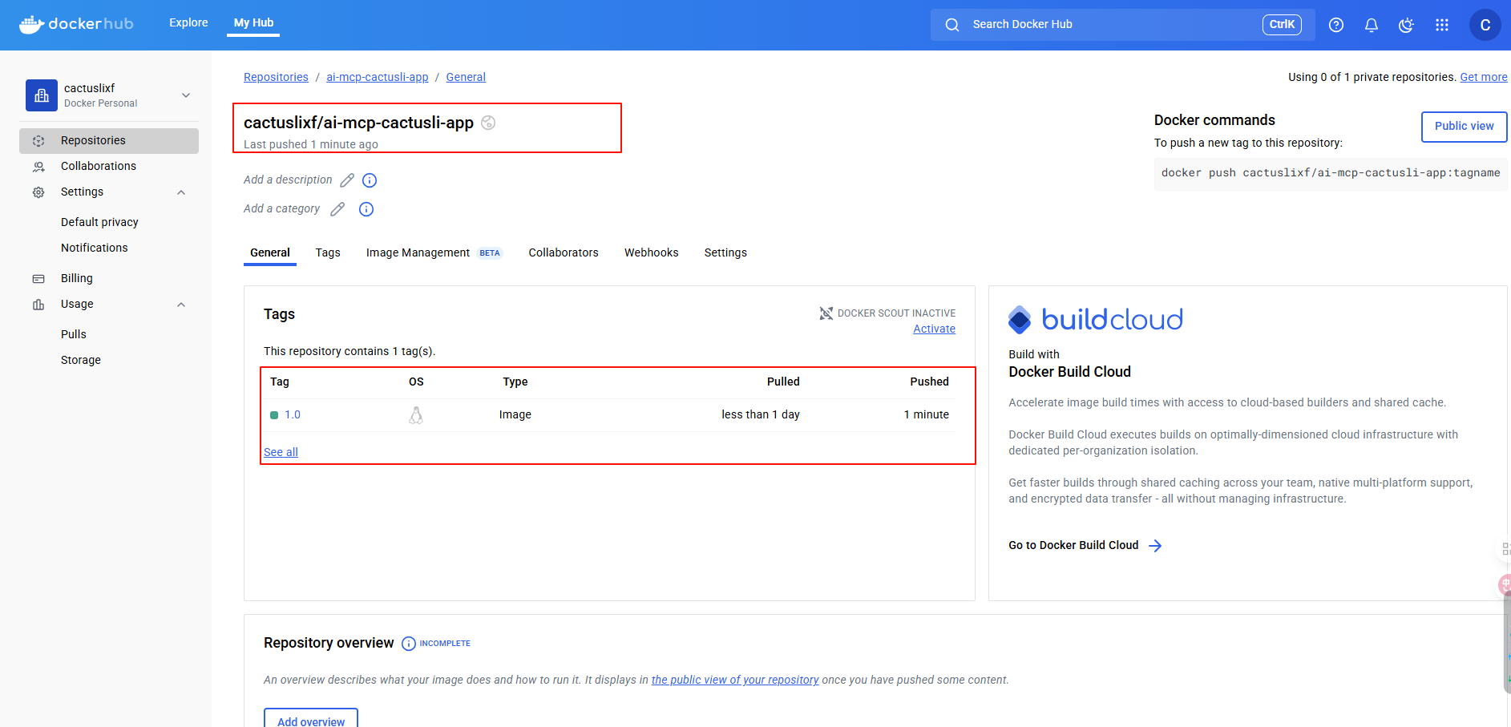Click the Add a category text
This screenshot has width=1511, height=727.
281,208
